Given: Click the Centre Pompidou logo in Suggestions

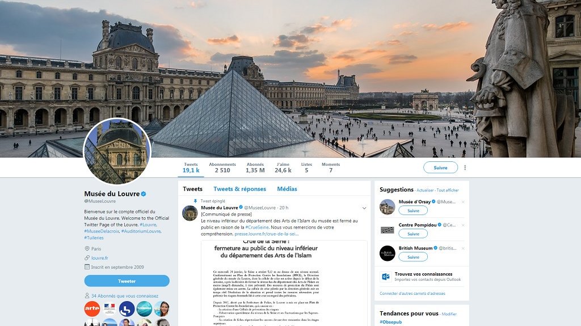Looking at the screenshot, I should coord(387,230).
